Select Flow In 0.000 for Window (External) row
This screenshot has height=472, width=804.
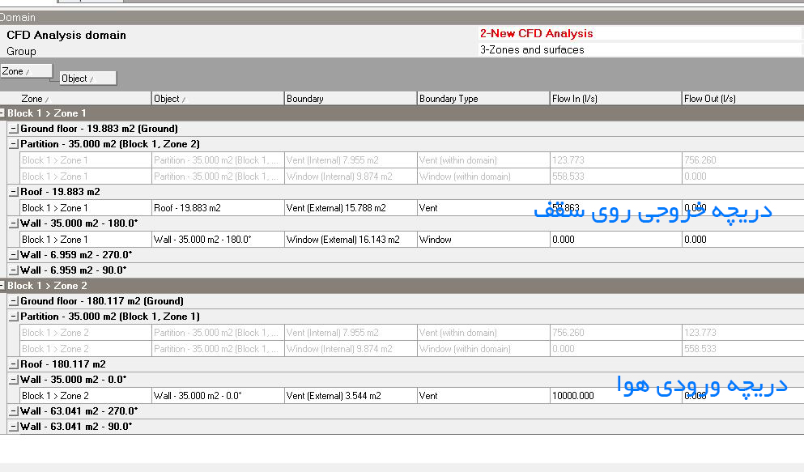(616, 240)
